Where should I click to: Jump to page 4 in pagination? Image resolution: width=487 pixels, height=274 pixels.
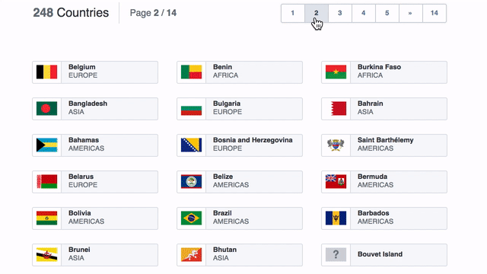[364, 13]
